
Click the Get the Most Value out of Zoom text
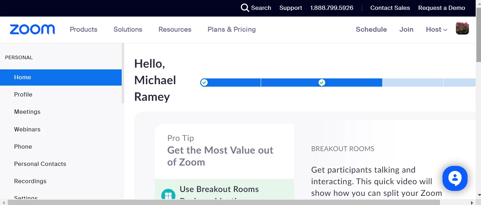pos(220,156)
